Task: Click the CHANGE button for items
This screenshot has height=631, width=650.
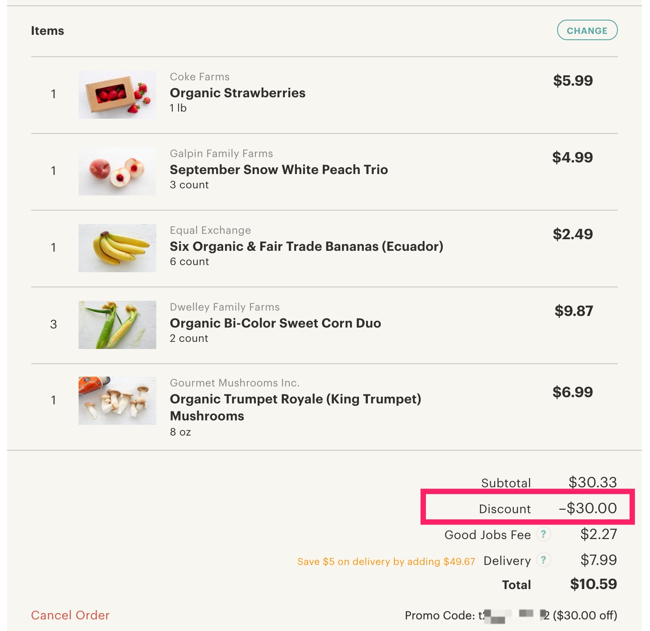Action: coord(587,30)
